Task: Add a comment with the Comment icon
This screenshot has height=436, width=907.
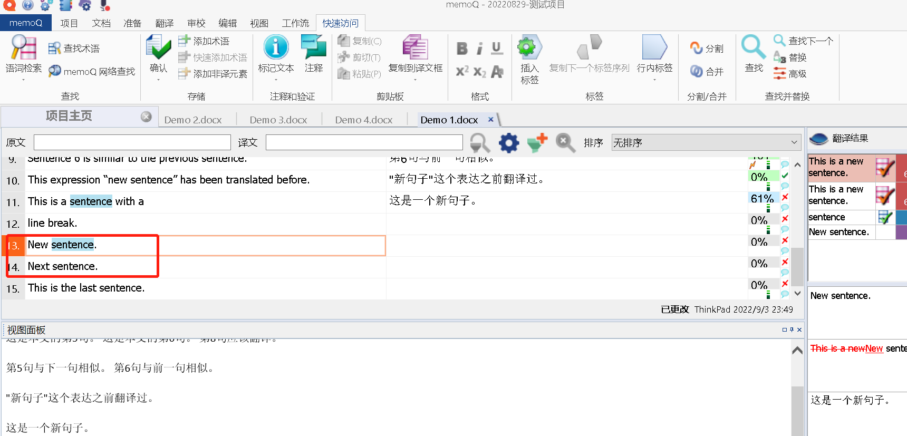Action: click(x=314, y=47)
